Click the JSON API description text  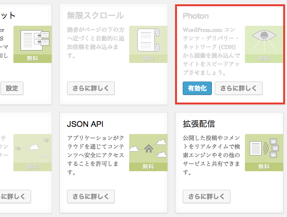(96, 155)
